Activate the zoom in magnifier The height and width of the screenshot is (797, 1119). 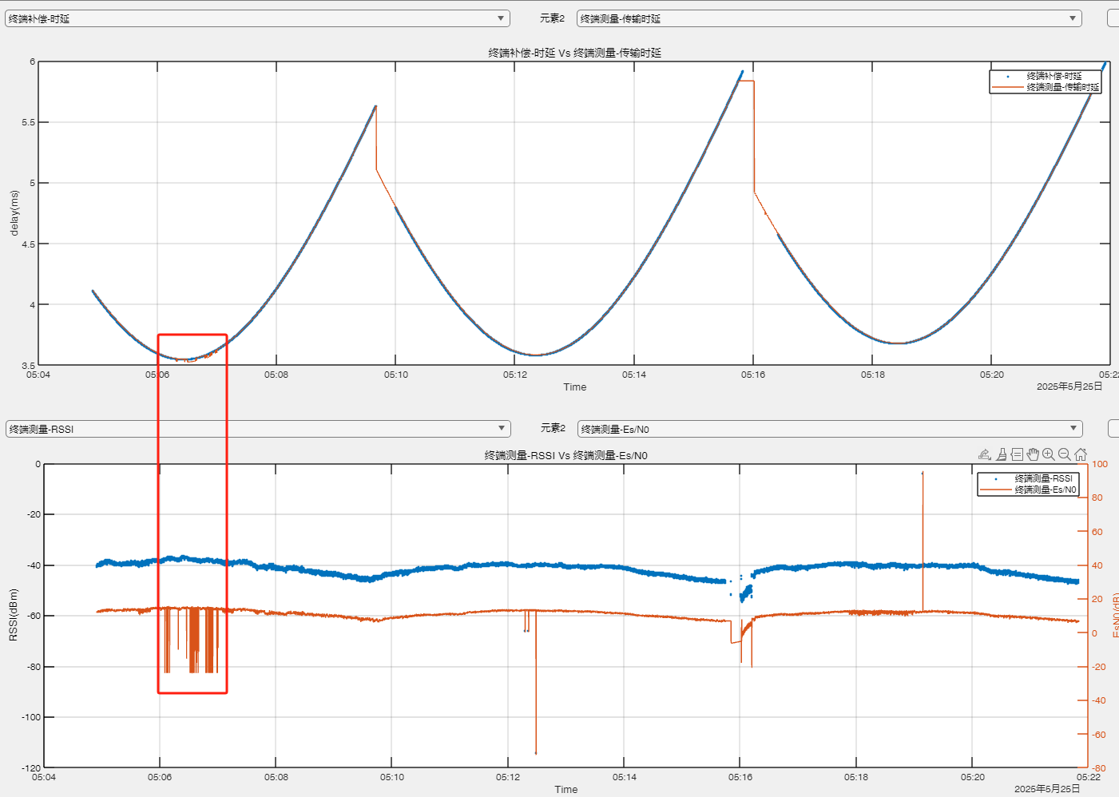[1049, 454]
